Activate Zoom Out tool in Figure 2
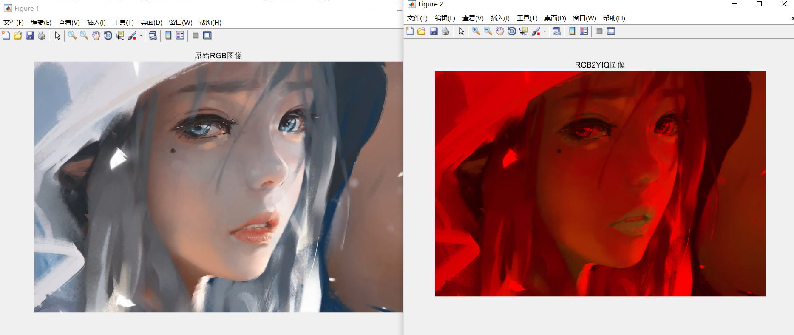The height and width of the screenshot is (335, 794). coord(488,31)
